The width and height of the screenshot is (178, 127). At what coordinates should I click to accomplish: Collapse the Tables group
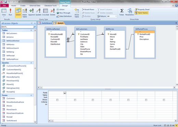pyautogui.click(x=31, y=30)
